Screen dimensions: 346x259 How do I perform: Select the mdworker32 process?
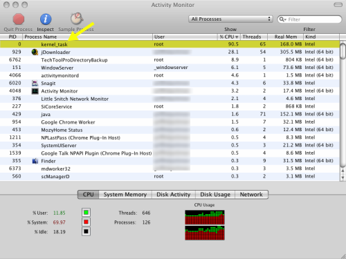click(170, 169)
